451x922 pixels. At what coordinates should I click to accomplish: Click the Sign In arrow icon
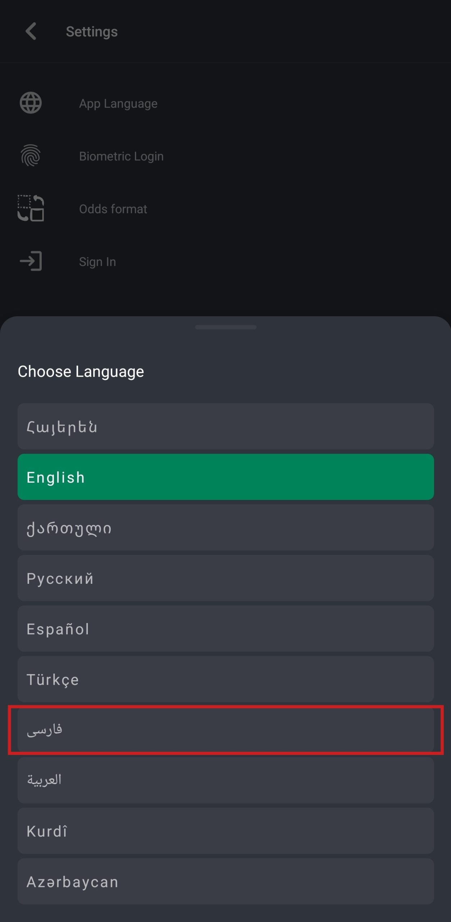(x=31, y=261)
